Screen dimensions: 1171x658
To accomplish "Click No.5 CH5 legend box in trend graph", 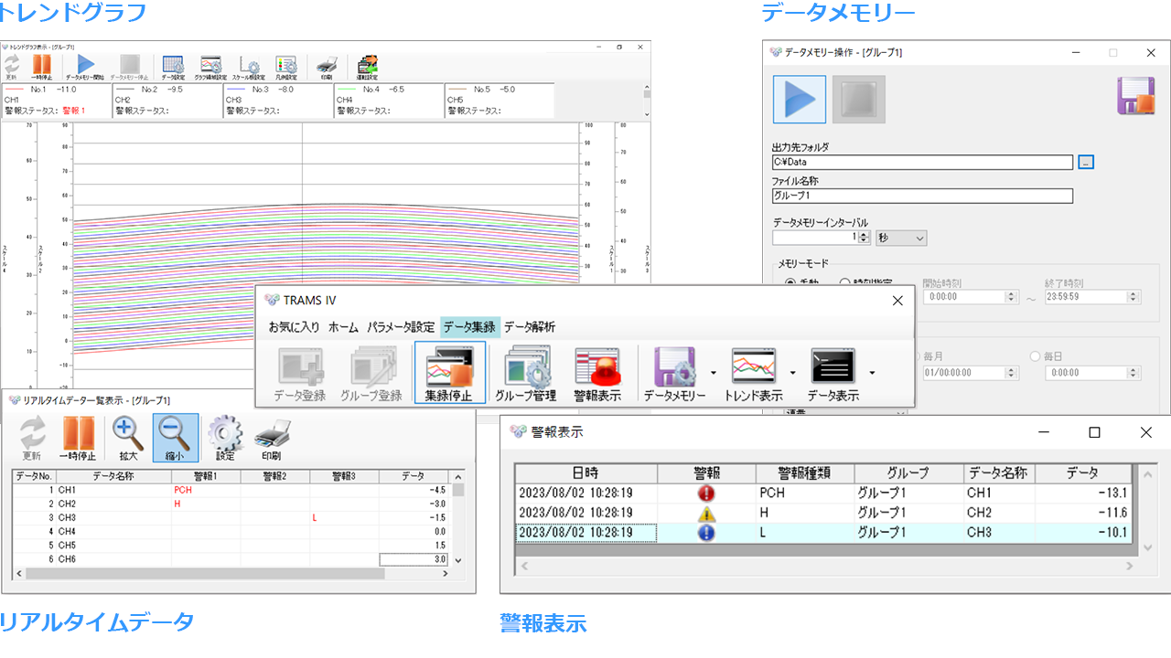I will pyautogui.click(x=499, y=101).
